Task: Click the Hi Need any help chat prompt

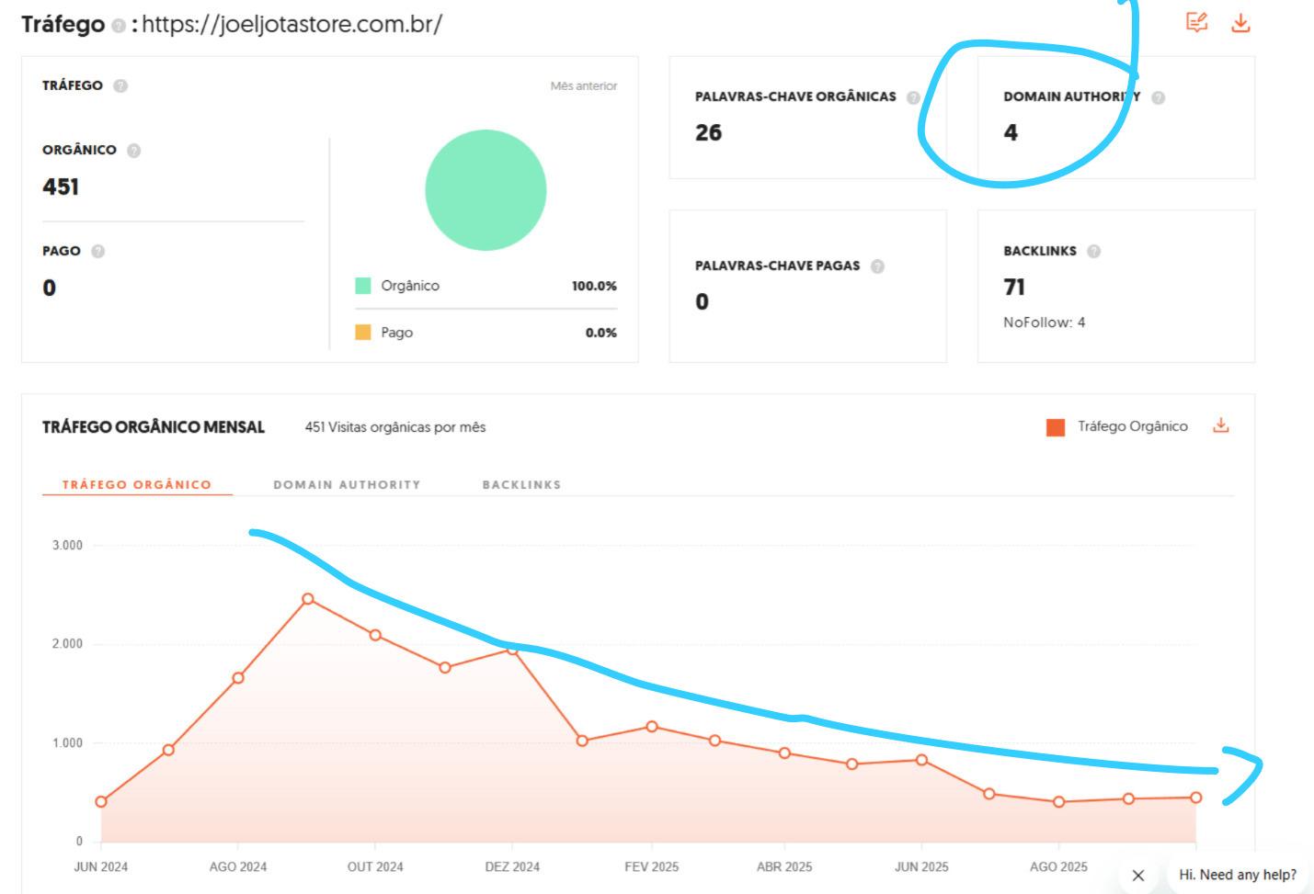Action: (x=1237, y=877)
